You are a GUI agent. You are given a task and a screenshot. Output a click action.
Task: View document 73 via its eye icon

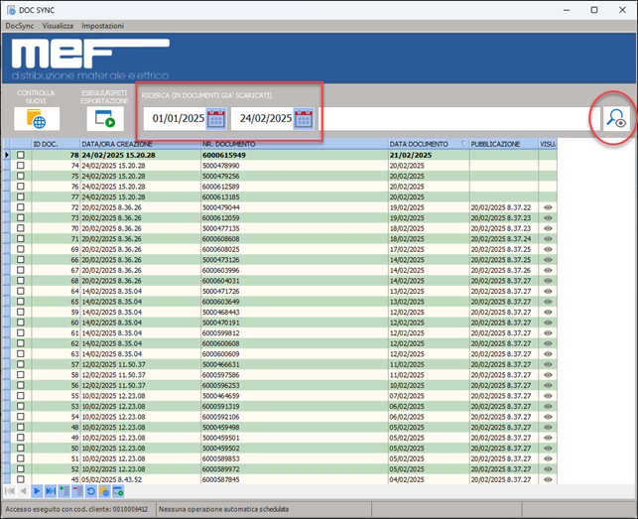[x=548, y=217]
